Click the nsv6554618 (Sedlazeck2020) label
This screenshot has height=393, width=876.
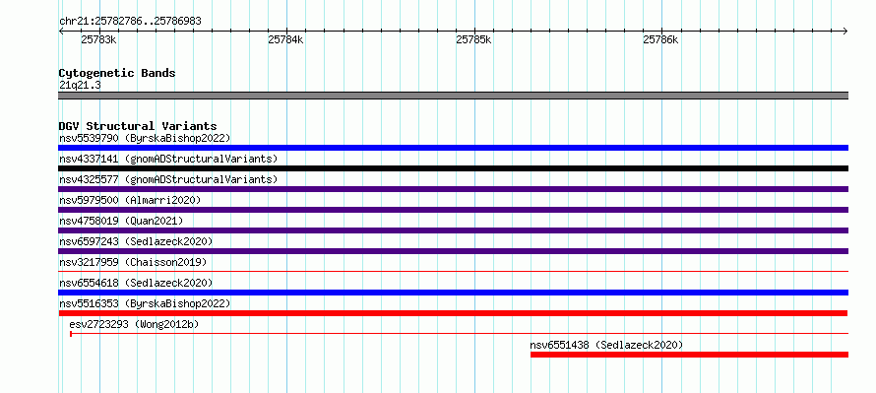(x=136, y=283)
